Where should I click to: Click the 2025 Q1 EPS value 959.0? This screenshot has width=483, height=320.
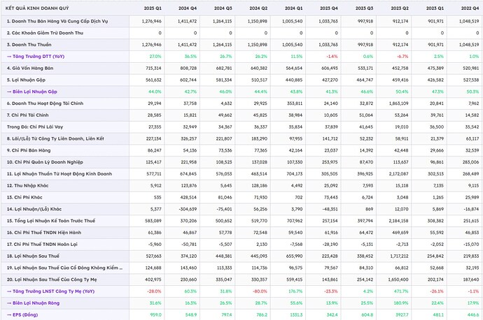pyautogui.click(x=155, y=314)
